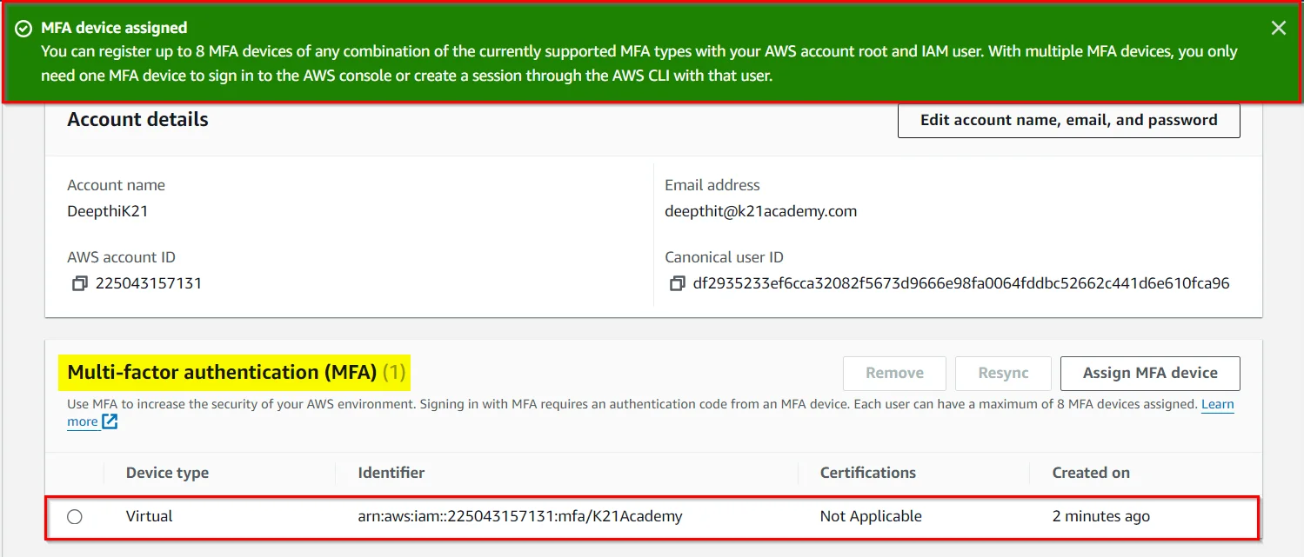Click Edit account name, email, and password
This screenshot has height=557, width=1304.
[1068, 121]
